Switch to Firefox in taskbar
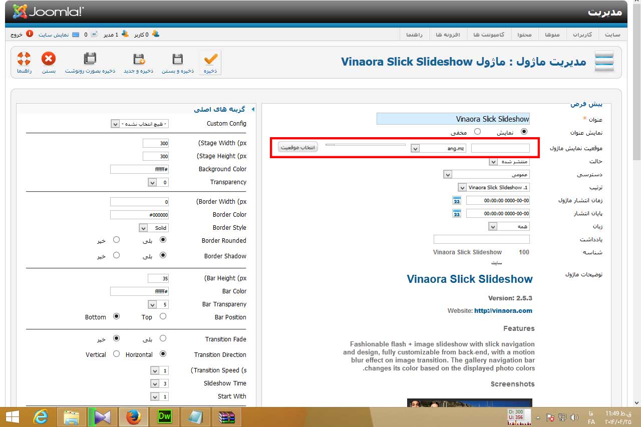641x427 pixels. pos(133,416)
